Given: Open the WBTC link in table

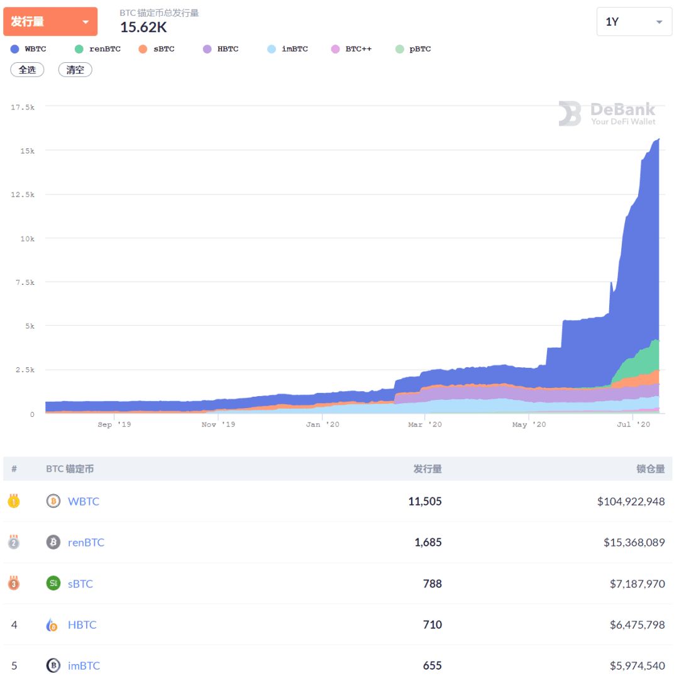Looking at the screenshot, I should 84,501.
